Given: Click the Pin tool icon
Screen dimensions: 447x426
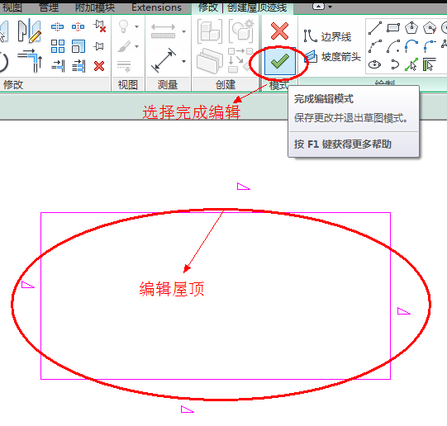Looking at the screenshot, I should (x=98, y=46).
